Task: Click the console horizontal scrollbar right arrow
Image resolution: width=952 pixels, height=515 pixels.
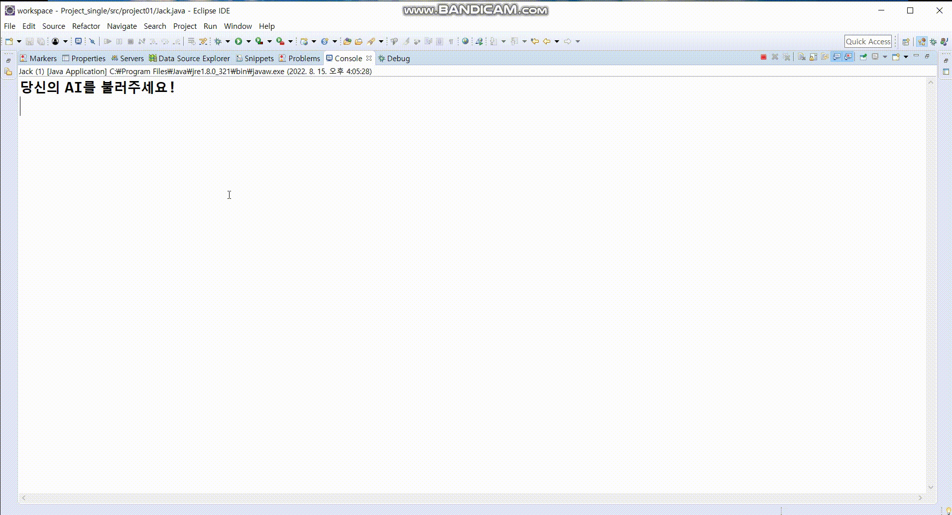Action: (x=920, y=498)
